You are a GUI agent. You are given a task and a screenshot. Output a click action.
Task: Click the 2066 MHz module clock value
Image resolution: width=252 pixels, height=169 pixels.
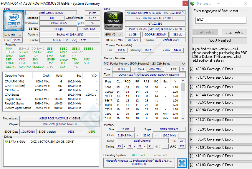155,69
